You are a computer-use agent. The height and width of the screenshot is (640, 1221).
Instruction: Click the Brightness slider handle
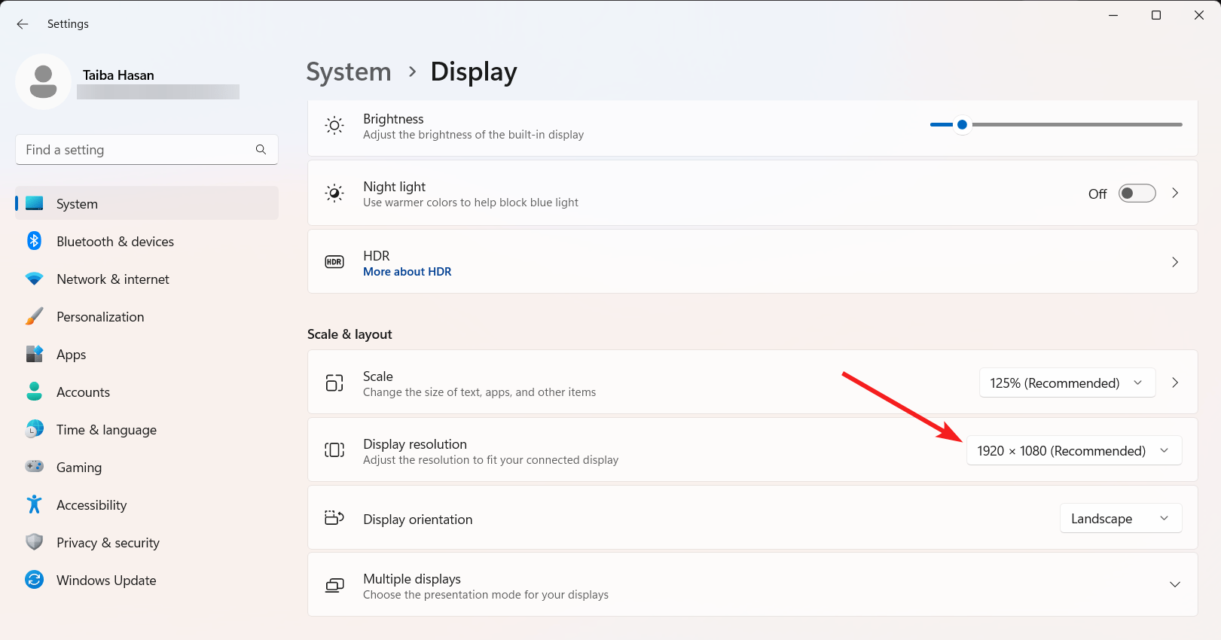(962, 125)
